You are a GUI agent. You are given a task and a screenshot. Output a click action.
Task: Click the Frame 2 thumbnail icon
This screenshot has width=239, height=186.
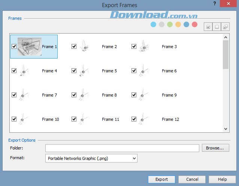pos(84,47)
